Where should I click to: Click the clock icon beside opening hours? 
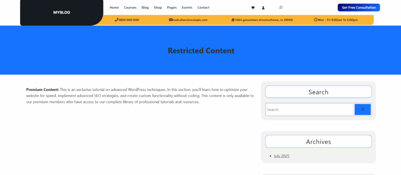click(316, 20)
